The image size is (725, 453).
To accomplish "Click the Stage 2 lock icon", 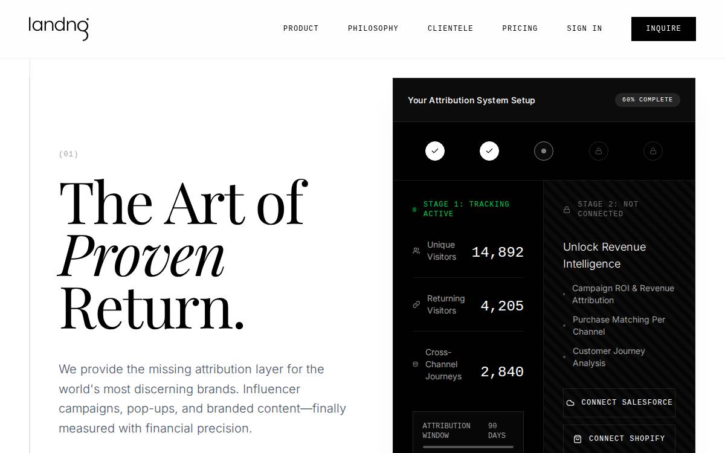I will pos(567,210).
